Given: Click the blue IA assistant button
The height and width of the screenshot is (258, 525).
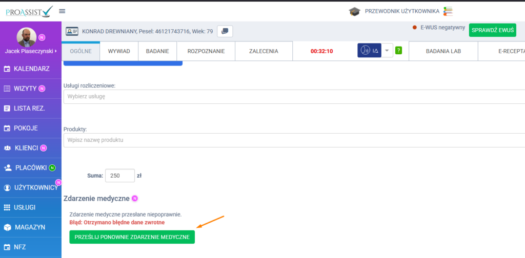Looking at the screenshot, I should point(369,51).
